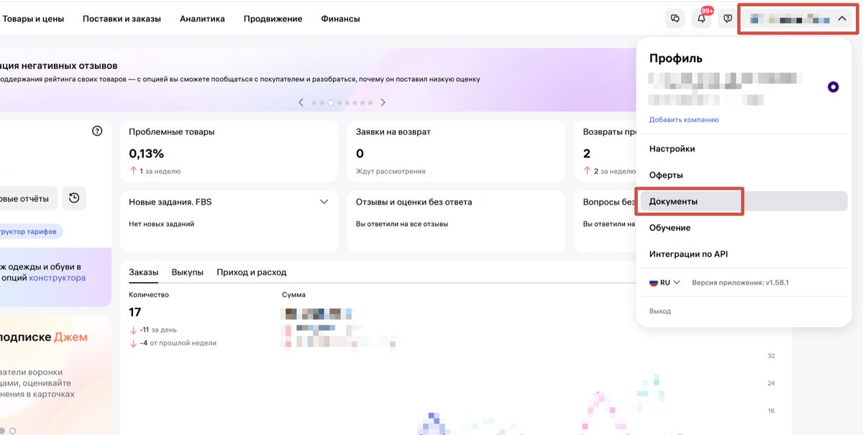Viewport: 863px width, 435px height.
Task: Click the profile avatar circle
Action: [832, 86]
